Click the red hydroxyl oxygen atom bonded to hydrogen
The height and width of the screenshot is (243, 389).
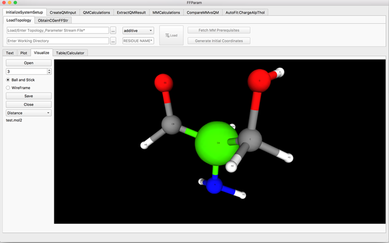(x=259, y=80)
